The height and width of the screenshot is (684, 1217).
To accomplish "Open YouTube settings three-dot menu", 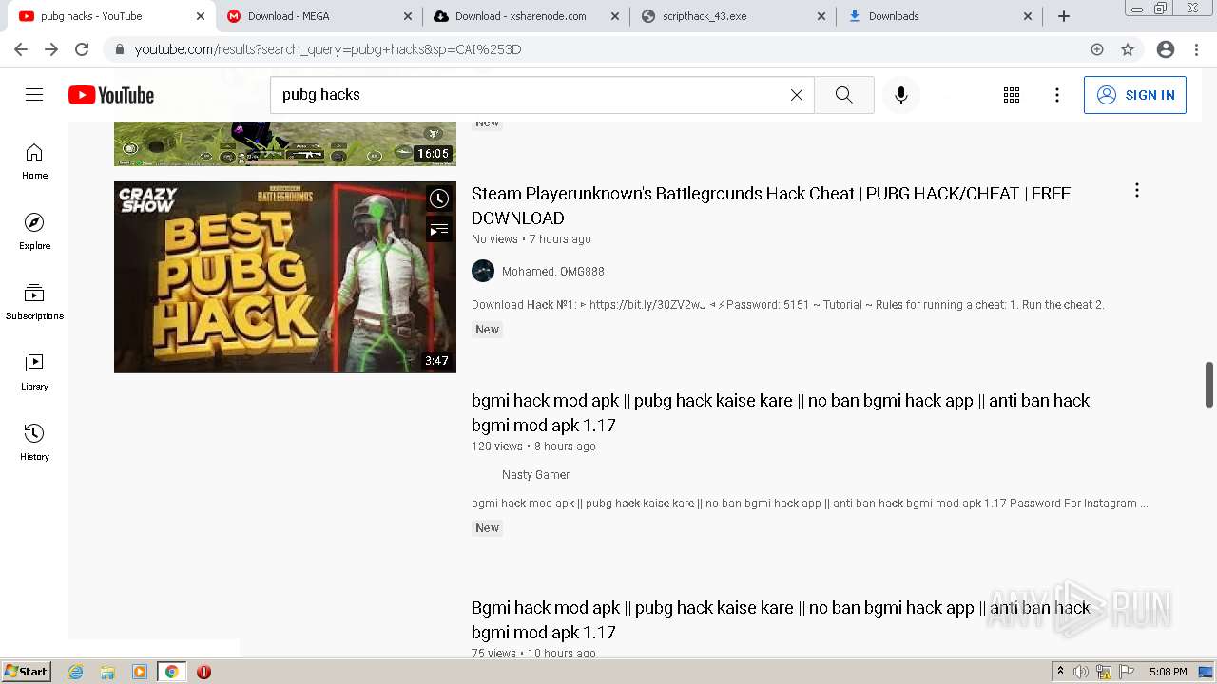I will [x=1057, y=95].
